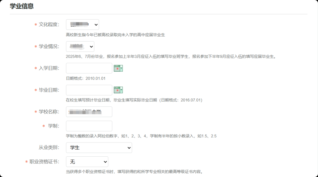The height and width of the screenshot is (177, 318).
Task: Open the 学业情况 dropdown list
Action: click(x=80, y=47)
